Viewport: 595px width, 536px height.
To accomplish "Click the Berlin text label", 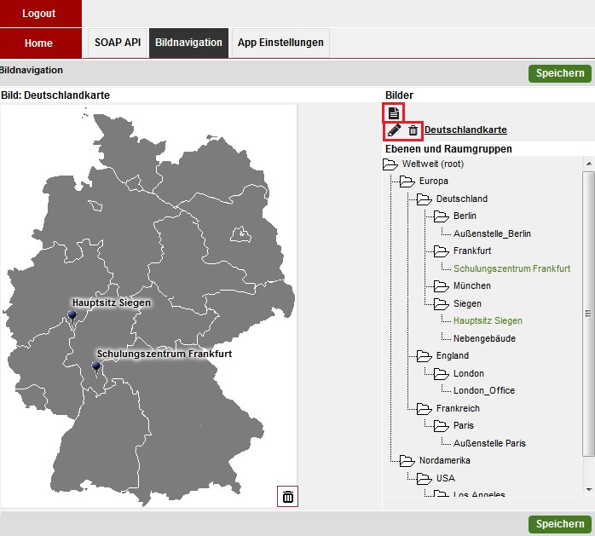I will (465, 216).
